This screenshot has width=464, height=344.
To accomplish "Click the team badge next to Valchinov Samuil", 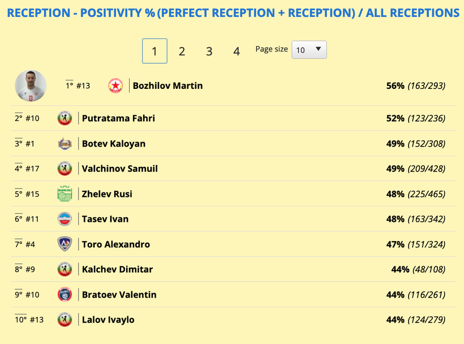I will pyautogui.click(x=65, y=169).
